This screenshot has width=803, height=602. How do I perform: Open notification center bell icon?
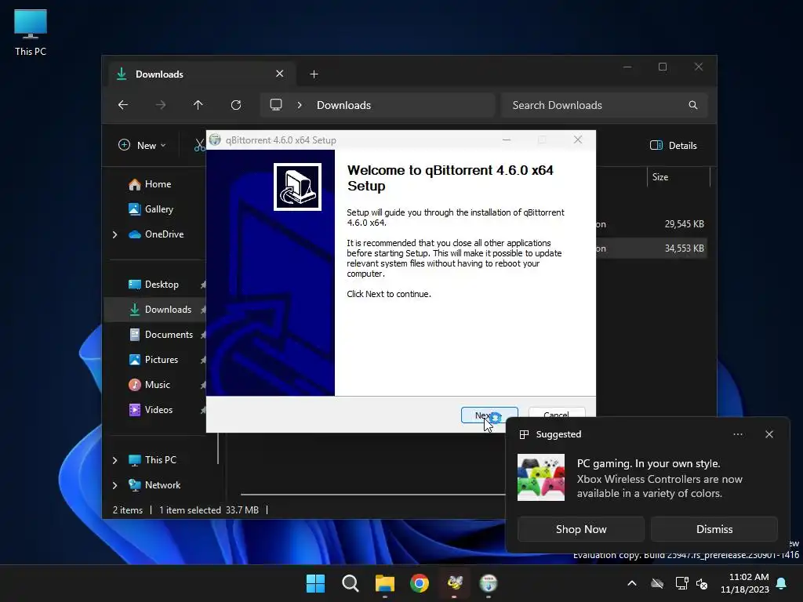tap(782, 583)
